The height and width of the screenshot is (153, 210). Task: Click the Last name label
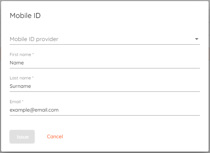coord(20,78)
